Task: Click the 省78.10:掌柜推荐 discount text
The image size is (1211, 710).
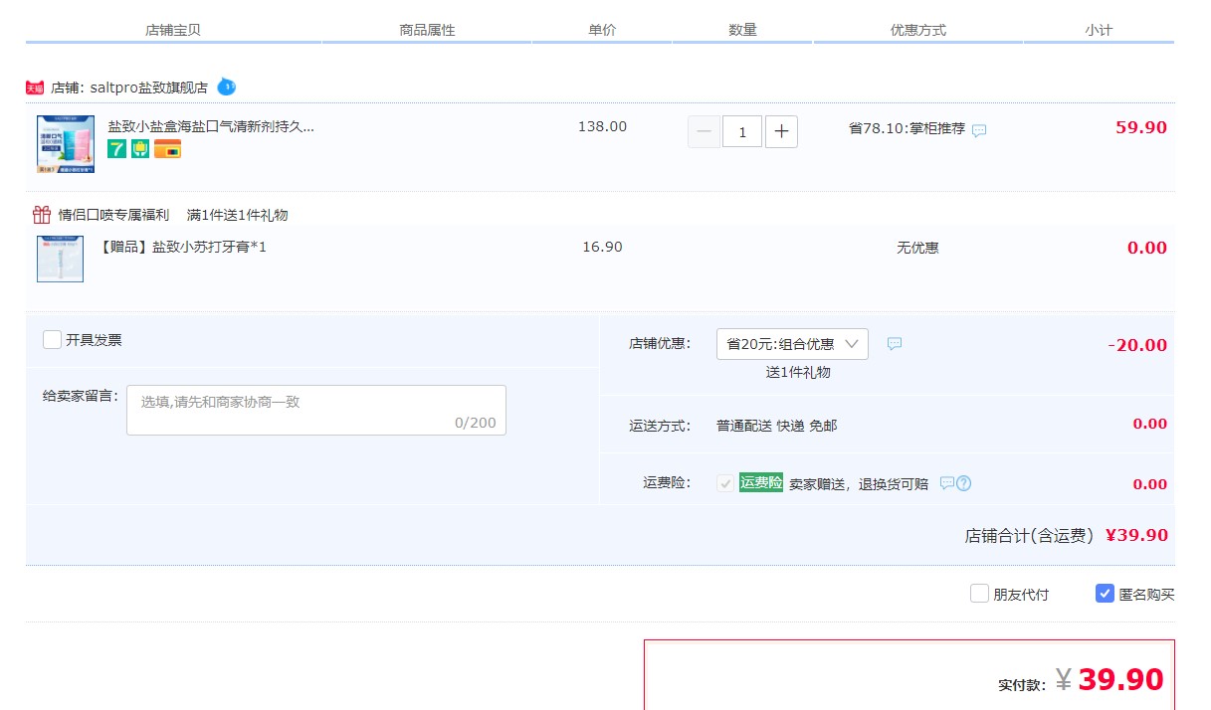Action: coord(907,128)
